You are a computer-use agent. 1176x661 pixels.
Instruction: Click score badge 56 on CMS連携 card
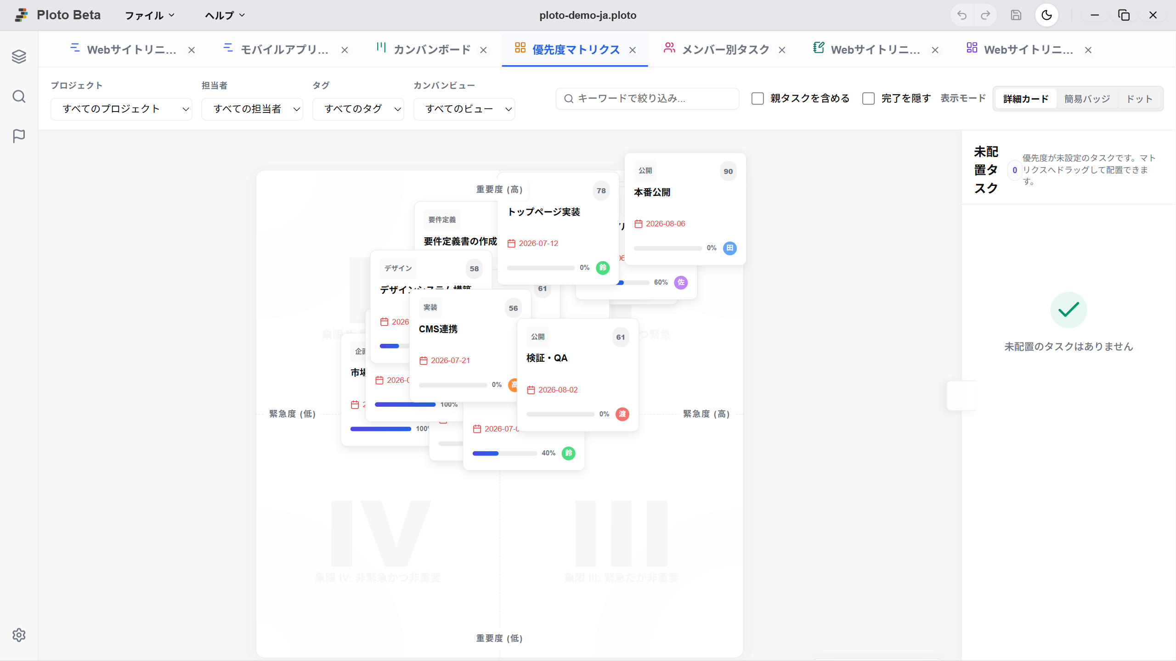click(513, 308)
